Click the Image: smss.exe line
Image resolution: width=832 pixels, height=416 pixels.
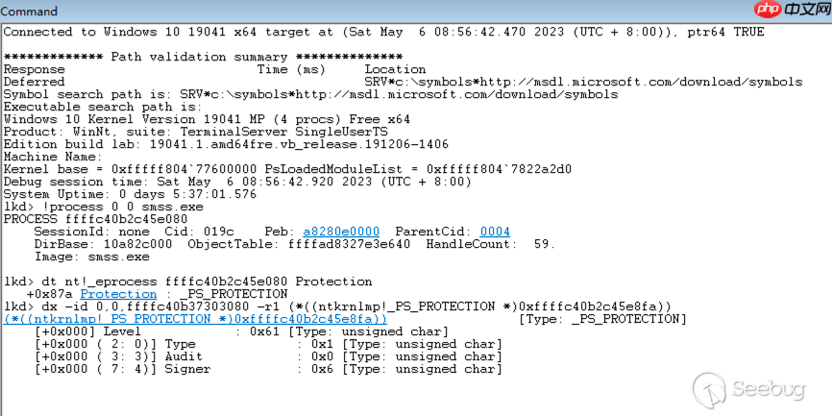click(x=92, y=257)
